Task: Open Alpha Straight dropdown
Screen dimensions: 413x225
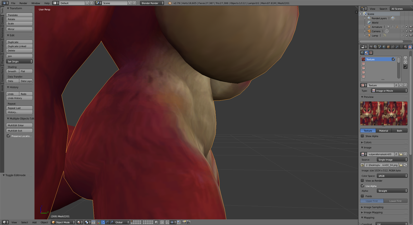Action: [x=392, y=191]
